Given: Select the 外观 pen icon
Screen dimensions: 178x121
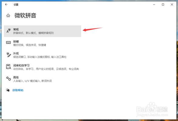Looking at the screenshot, I should click(x=8, y=55).
